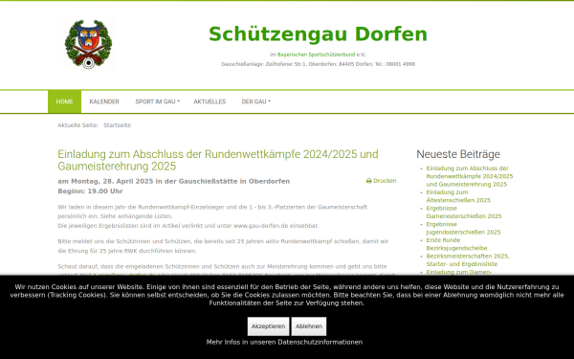This screenshot has height=359, width=574.
Task: Open sidebar link Einladung zum Abschluss der Rundenwettkämpfe
Action: pos(470,176)
